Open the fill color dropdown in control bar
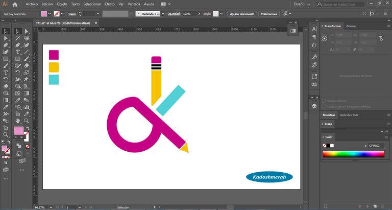Screen dimensions: 392x210 click(x=50, y=14)
